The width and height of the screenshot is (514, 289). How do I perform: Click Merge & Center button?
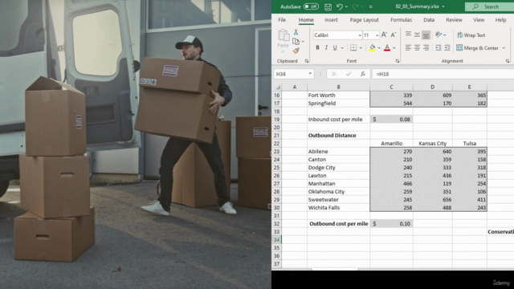point(478,48)
